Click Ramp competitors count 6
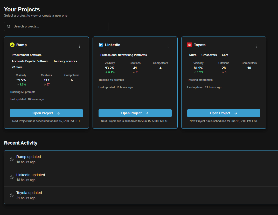This screenshot has width=278, height=215. tap(72, 80)
